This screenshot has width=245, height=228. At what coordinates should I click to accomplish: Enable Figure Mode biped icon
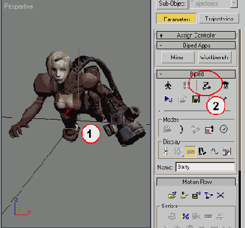[168, 86]
